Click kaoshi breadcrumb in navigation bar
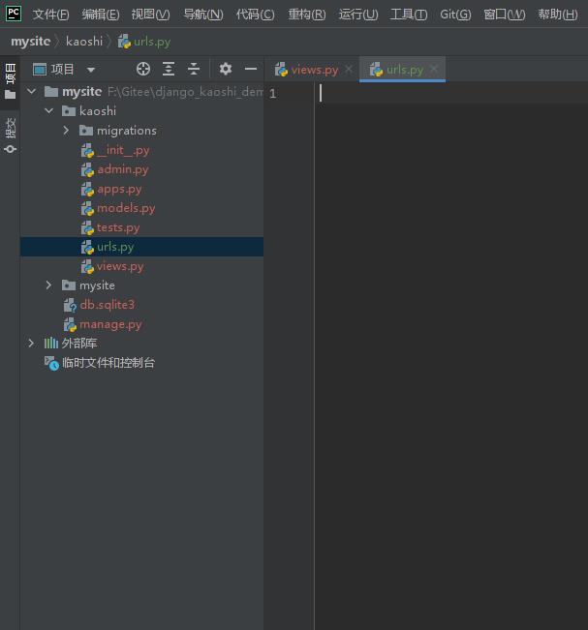The image size is (588, 630). tap(84, 42)
